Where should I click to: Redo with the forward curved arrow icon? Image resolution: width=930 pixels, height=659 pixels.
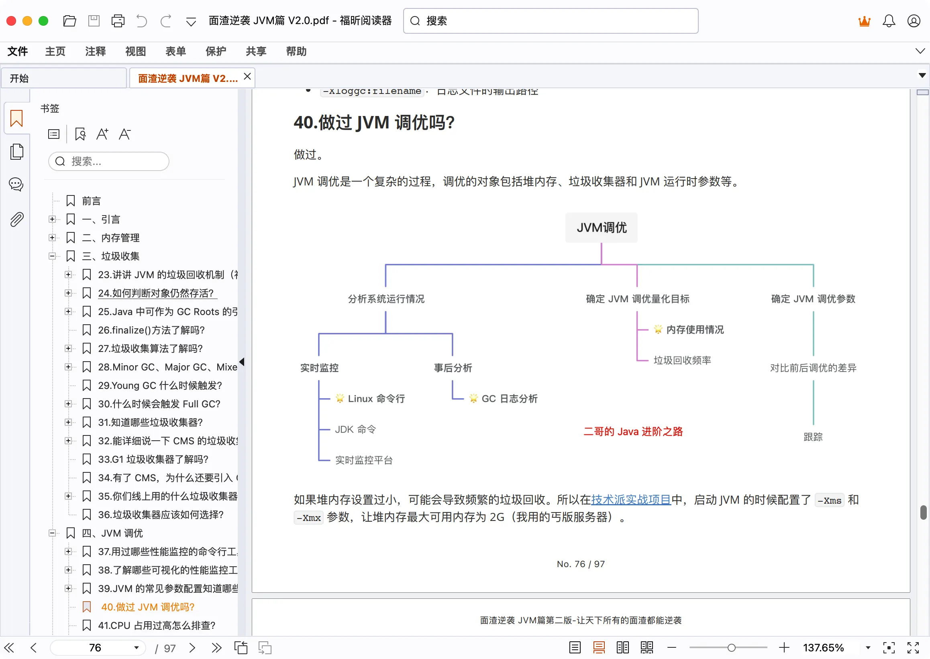pos(165,21)
